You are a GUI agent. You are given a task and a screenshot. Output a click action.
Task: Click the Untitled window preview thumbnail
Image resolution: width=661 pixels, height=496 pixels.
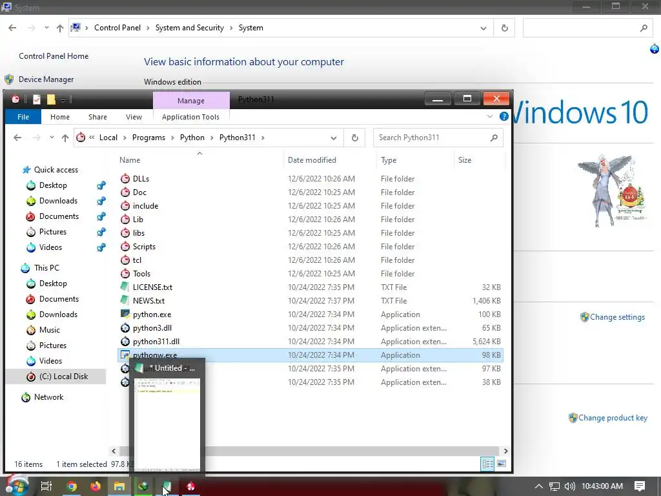[167, 424]
